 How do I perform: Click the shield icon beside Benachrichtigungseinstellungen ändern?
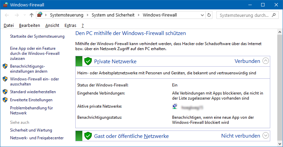[x=5, y=66]
